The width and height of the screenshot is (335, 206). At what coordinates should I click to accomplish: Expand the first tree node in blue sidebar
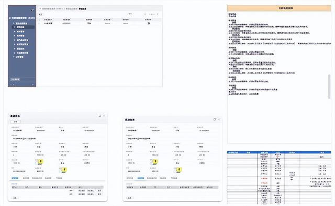[14, 23]
